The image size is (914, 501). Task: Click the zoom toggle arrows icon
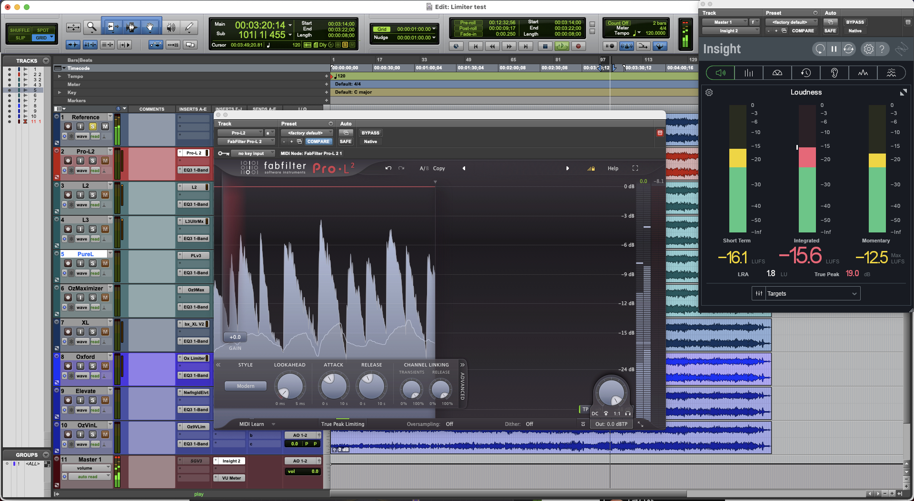point(73,27)
